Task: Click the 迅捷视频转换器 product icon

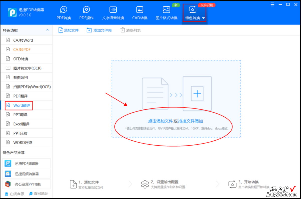Action: [x=8, y=174]
